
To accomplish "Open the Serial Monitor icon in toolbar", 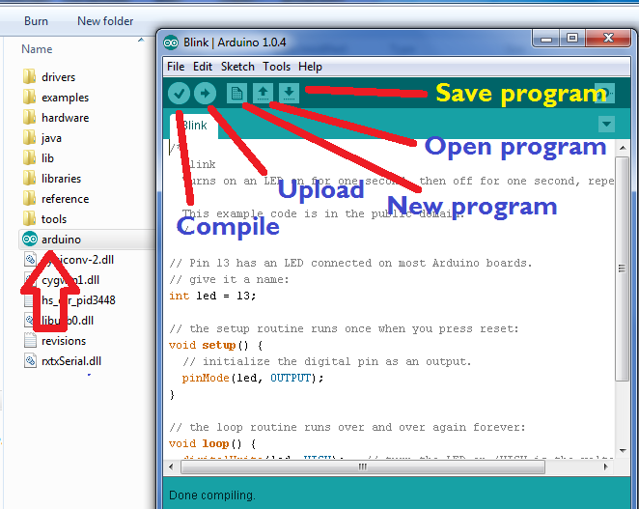I will 605,93.
